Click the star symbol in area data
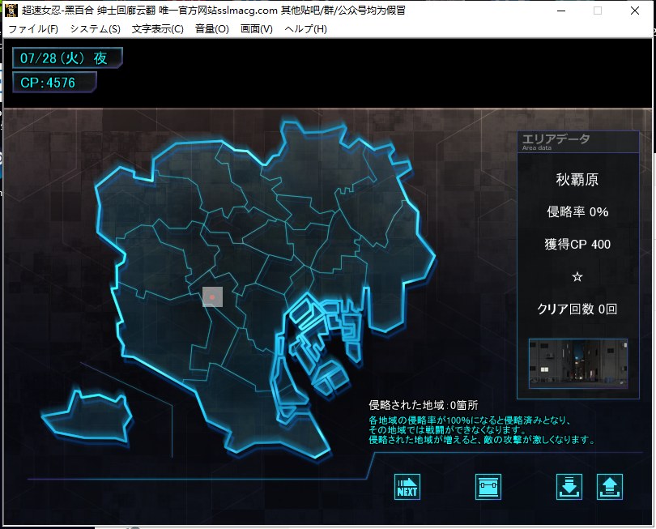Screen dimensions: 656x529 pos(577,276)
